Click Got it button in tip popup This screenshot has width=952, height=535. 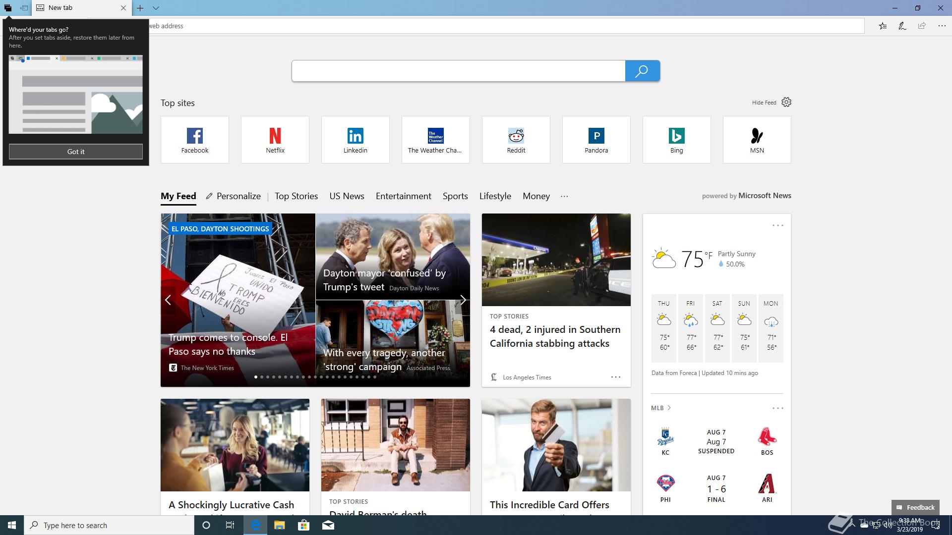pyautogui.click(x=76, y=152)
